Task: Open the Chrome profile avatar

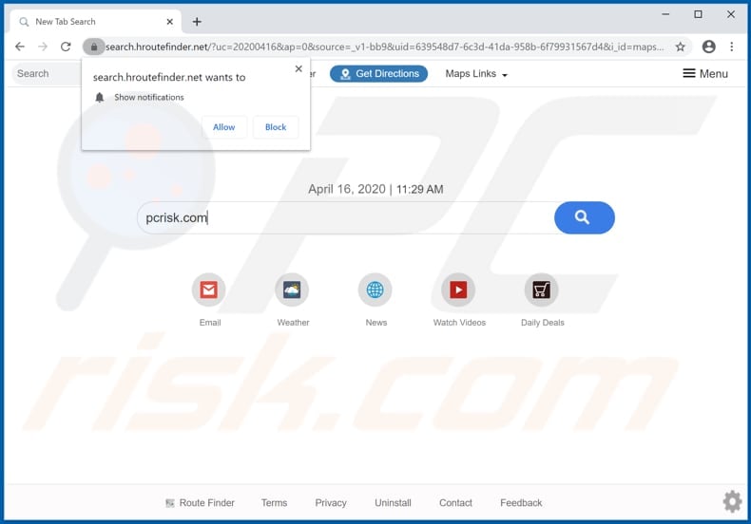Action: click(x=709, y=47)
